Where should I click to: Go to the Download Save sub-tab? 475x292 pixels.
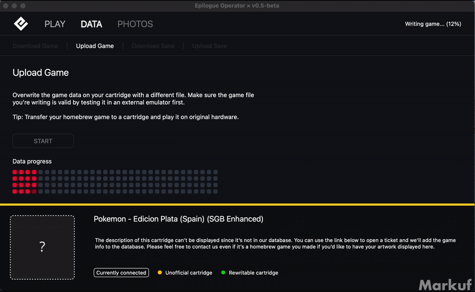click(153, 46)
